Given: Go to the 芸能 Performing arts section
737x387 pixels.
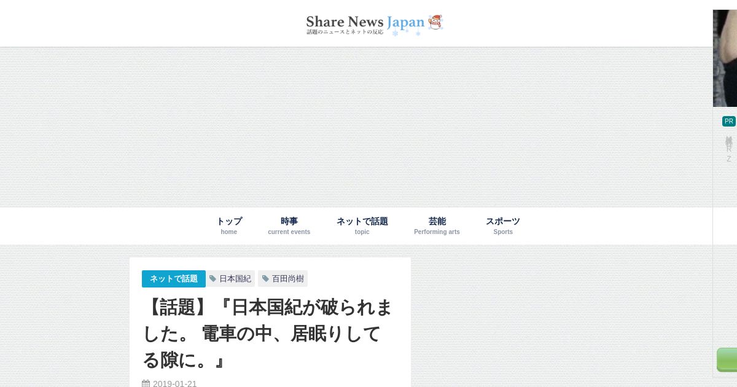Looking at the screenshot, I should point(437,225).
